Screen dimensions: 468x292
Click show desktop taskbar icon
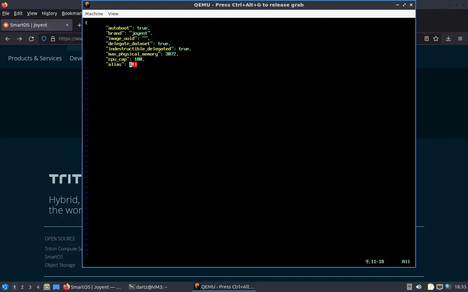[56, 287]
